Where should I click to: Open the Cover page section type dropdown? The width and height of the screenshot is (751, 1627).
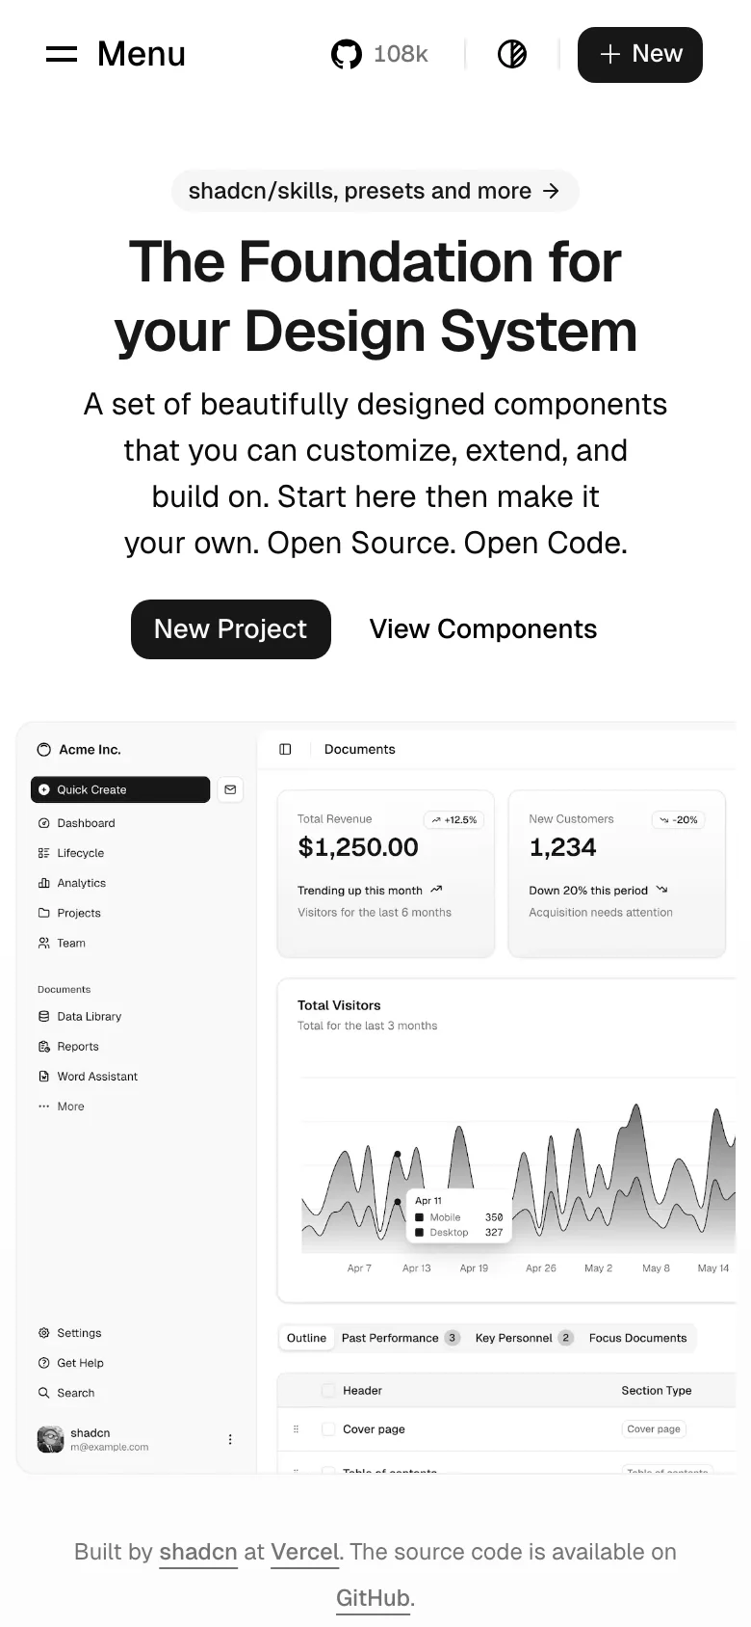coord(654,1429)
